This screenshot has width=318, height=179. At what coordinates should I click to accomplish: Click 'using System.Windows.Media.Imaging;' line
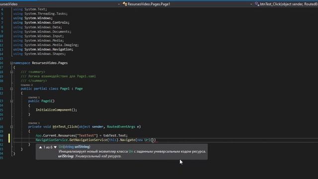(46, 45)
